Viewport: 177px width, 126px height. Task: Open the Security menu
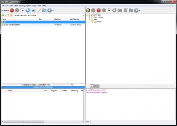tap(22, 6)
